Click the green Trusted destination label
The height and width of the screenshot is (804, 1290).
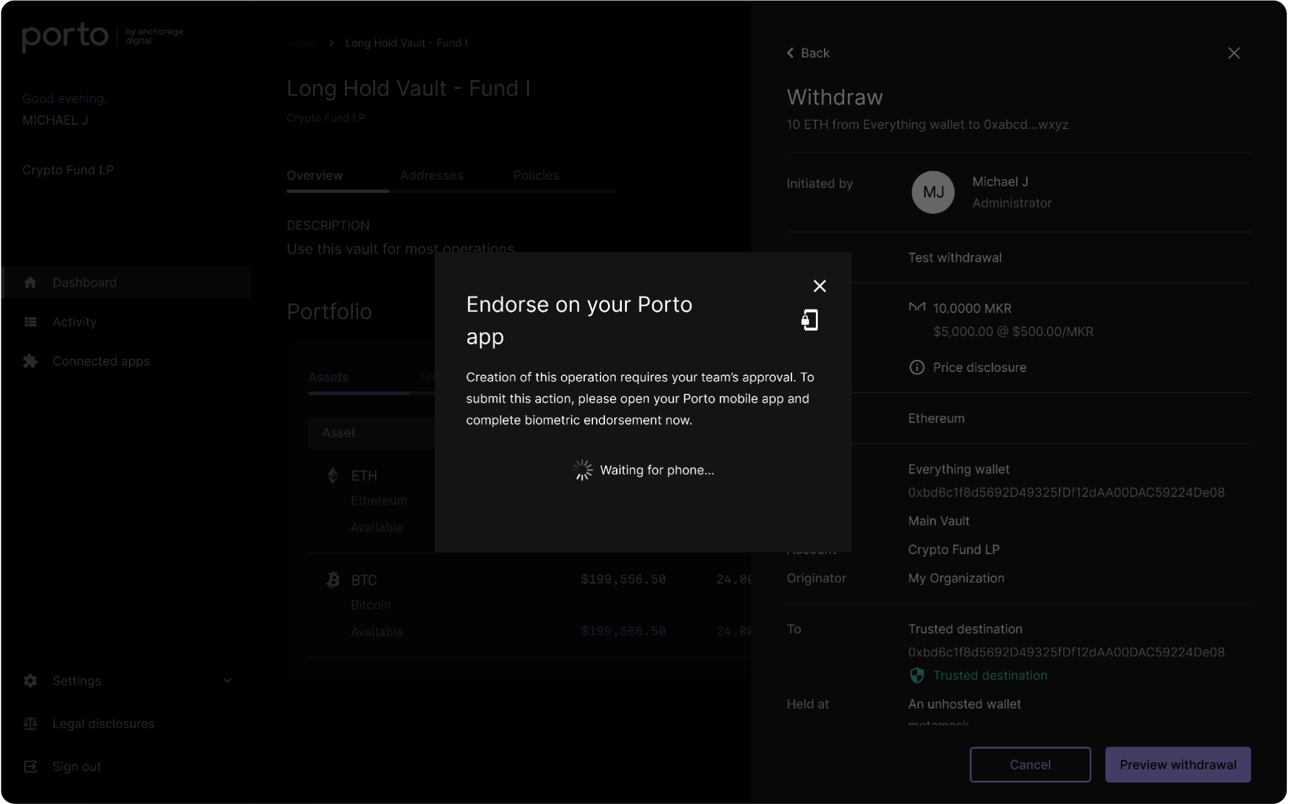coord(990,675)
